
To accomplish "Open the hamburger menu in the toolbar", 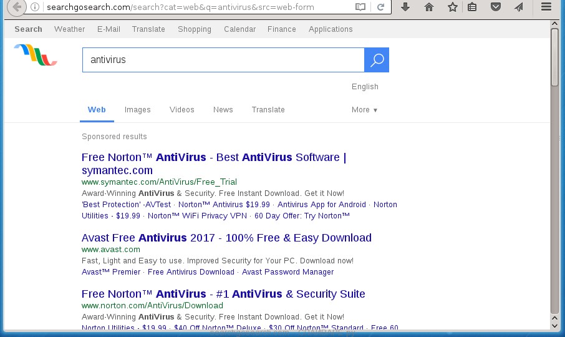I will 546,7.
